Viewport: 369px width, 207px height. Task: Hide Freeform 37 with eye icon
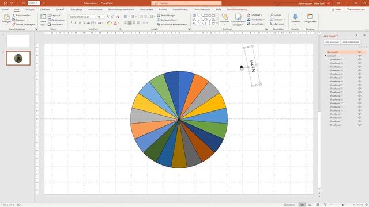359,67
